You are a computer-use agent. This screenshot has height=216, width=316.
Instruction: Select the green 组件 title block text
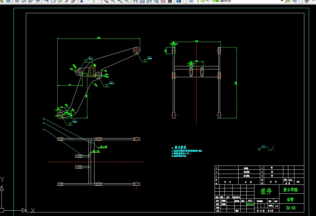pos(266,191)
